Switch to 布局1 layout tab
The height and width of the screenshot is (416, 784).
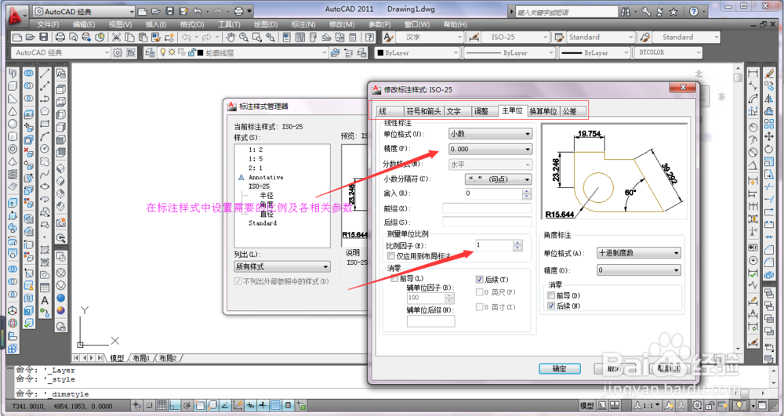coord(141,358)
